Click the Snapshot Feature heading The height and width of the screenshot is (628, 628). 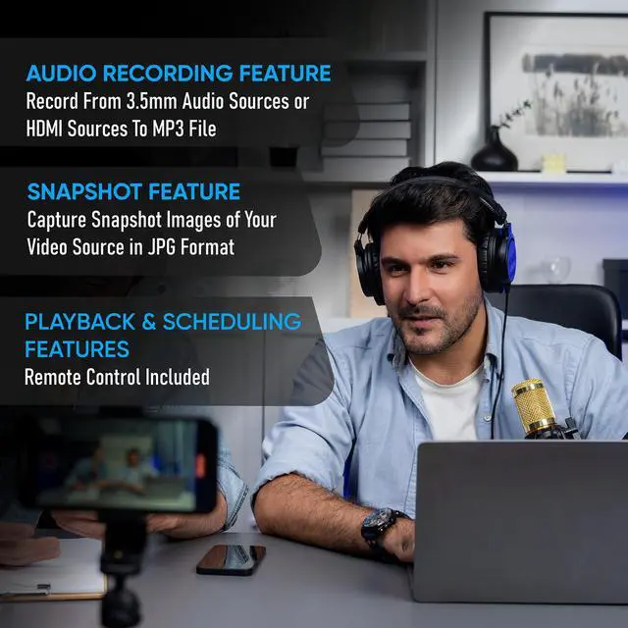coord(133,191)
